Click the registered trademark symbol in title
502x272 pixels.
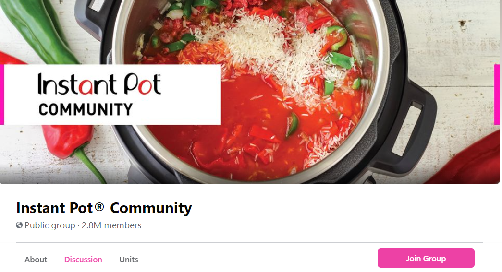coord(99,207)
